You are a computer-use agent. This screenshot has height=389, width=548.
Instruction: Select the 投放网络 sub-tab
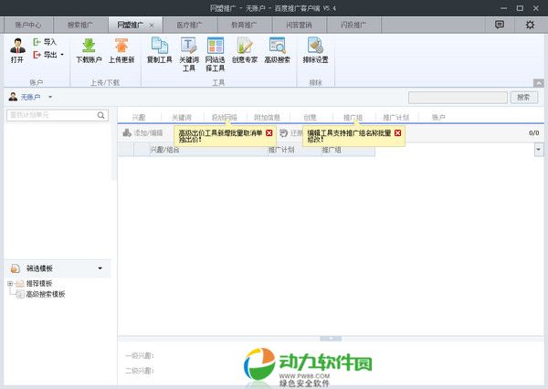(x=225, y=118)
